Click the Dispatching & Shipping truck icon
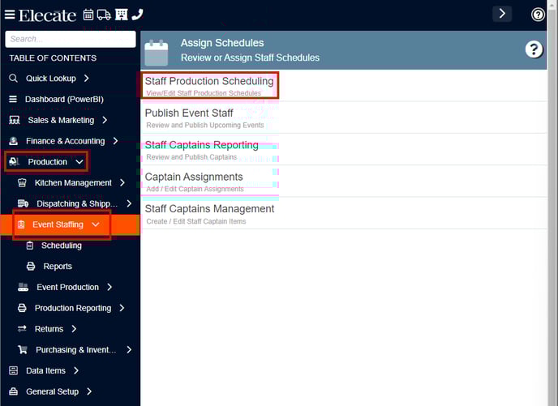 coord(24,203)
